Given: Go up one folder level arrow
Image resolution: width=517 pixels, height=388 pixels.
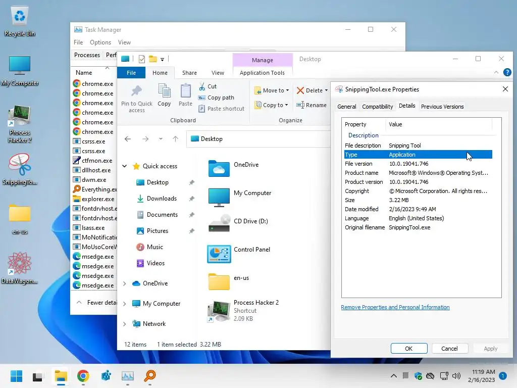Looking at the screenshot, I should 175,139.
